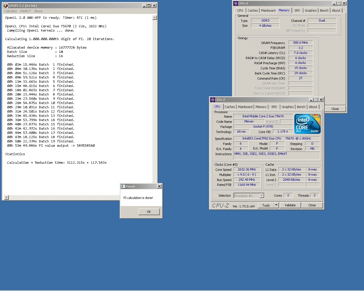Image resolution: width=364 pixels, height=291 pixels.
Task: Click the PI value output line in GPUPI
Action: (51, 145)
